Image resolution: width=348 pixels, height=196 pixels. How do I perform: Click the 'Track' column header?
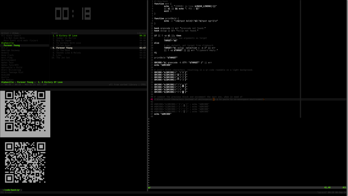point(55,33)
